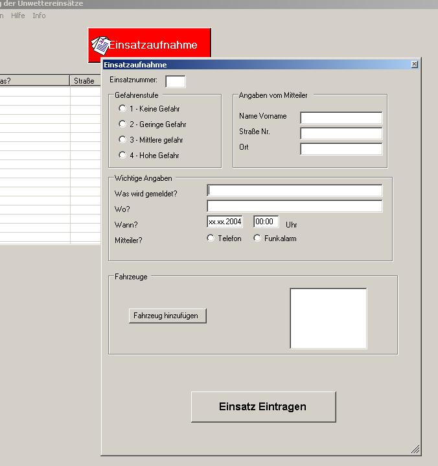Click the time field showing 00:00

point(266,222)
